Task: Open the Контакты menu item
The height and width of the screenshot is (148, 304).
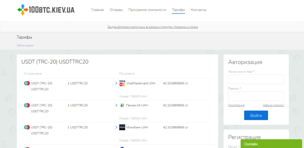Action: (198, 10)
